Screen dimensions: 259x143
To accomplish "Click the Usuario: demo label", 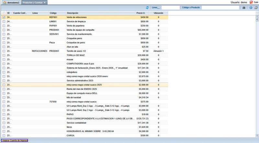I will [x=239, y=2].
